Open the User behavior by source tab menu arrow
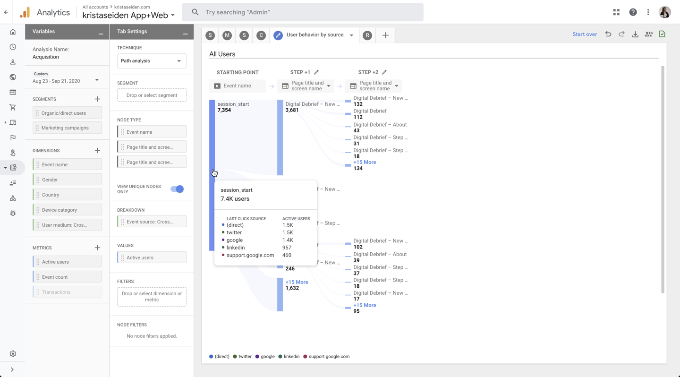The image size is (680, 377). (351, 35)
